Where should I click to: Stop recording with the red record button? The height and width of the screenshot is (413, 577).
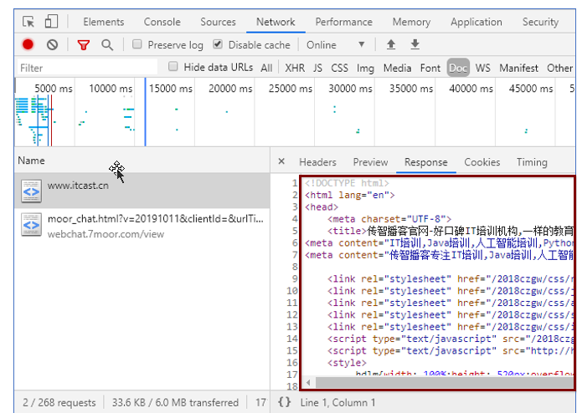tap(28, 45)
